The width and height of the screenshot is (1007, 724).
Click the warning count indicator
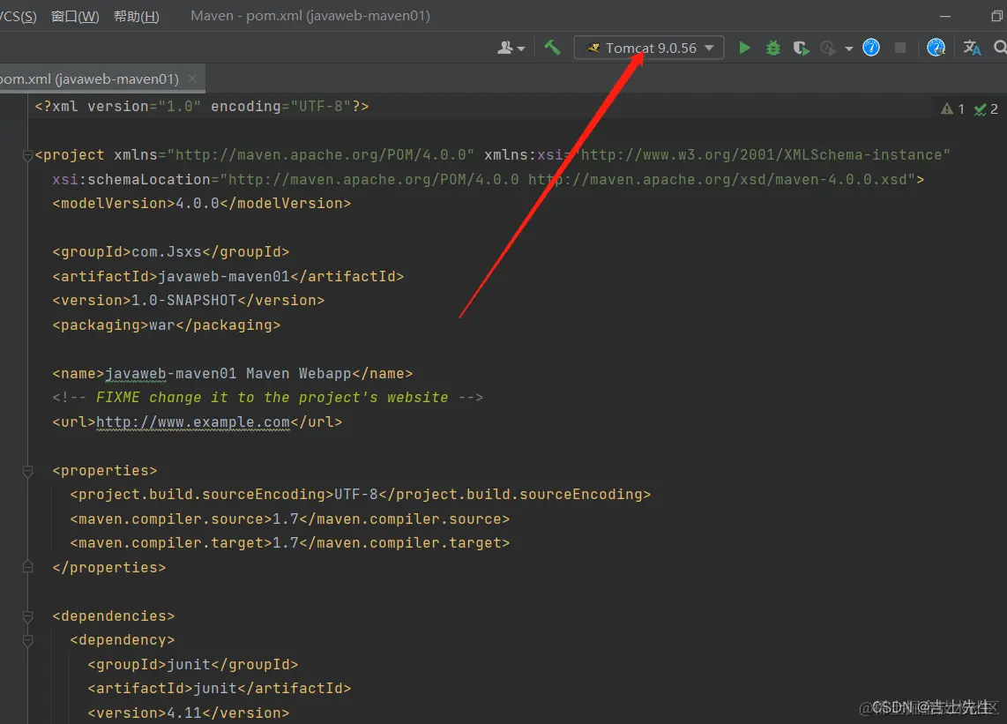coord(952,109)
